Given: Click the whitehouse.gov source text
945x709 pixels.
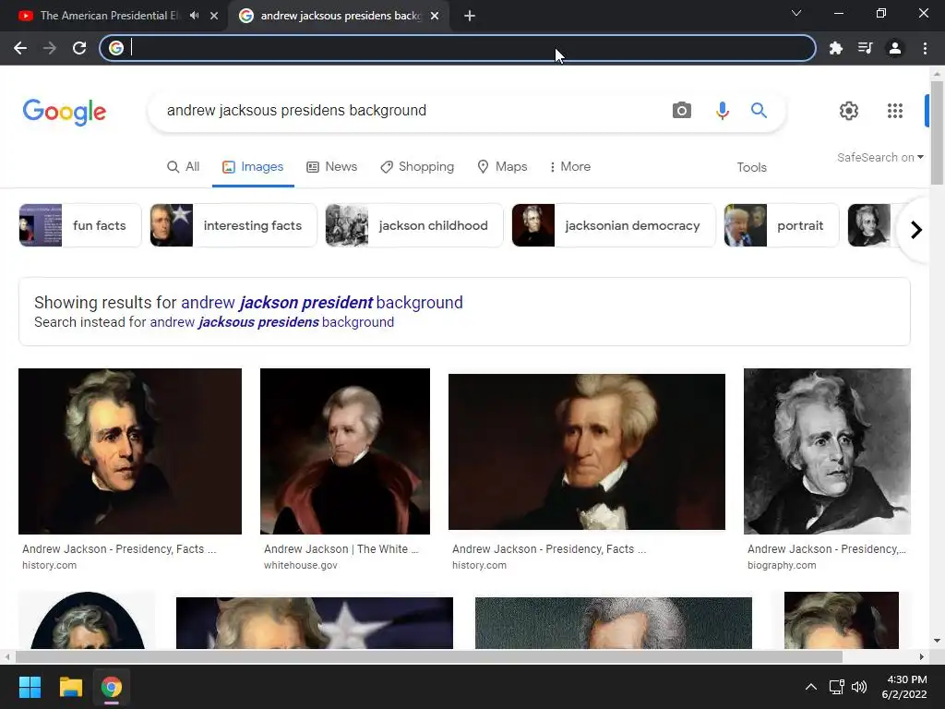Looking at the screenshot, I should click(301, 566).
